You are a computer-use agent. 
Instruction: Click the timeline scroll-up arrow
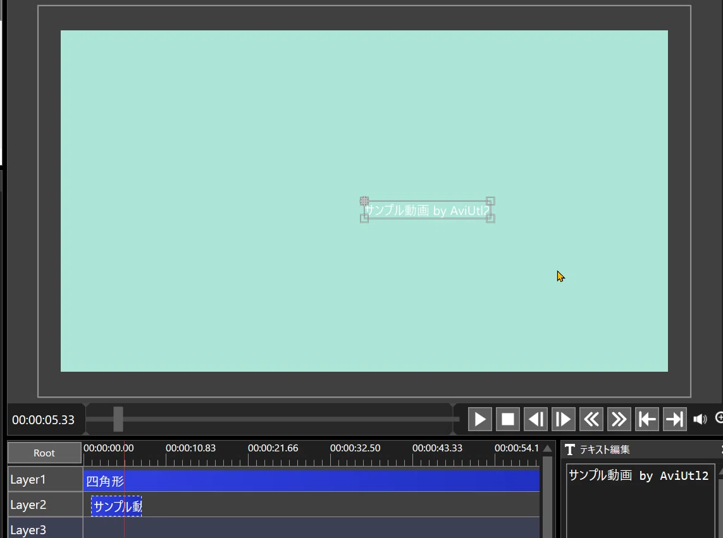click(547, 449)
